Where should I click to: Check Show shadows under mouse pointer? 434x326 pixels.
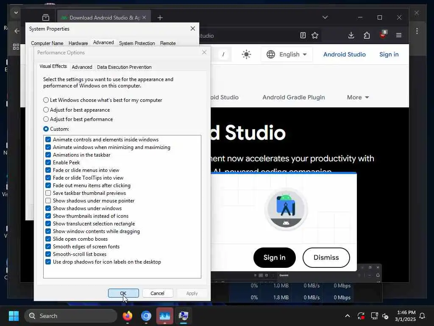[x=48, y=201]
